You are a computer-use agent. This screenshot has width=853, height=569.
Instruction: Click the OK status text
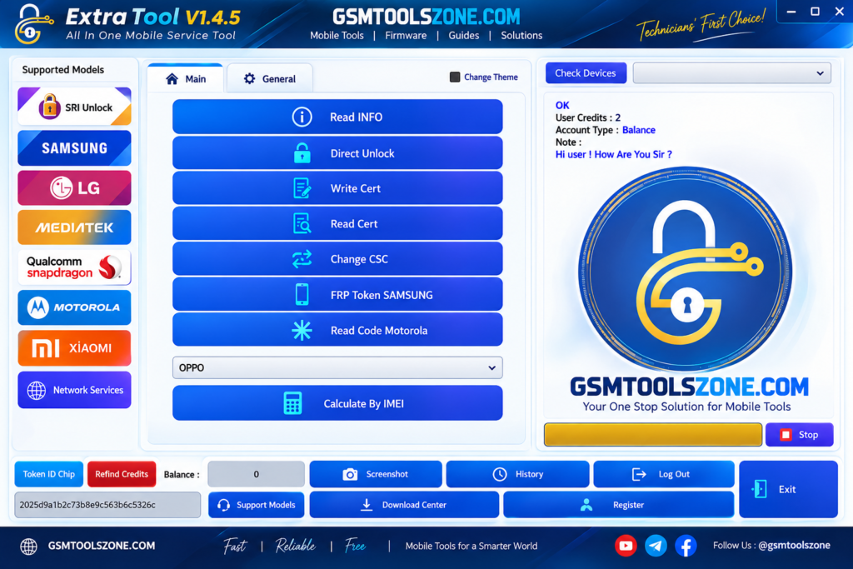tap(562, 106)
